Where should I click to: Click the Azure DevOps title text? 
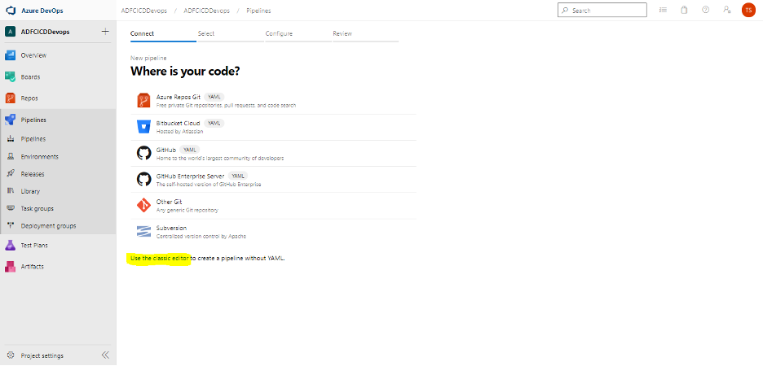[x=42, y=11]
